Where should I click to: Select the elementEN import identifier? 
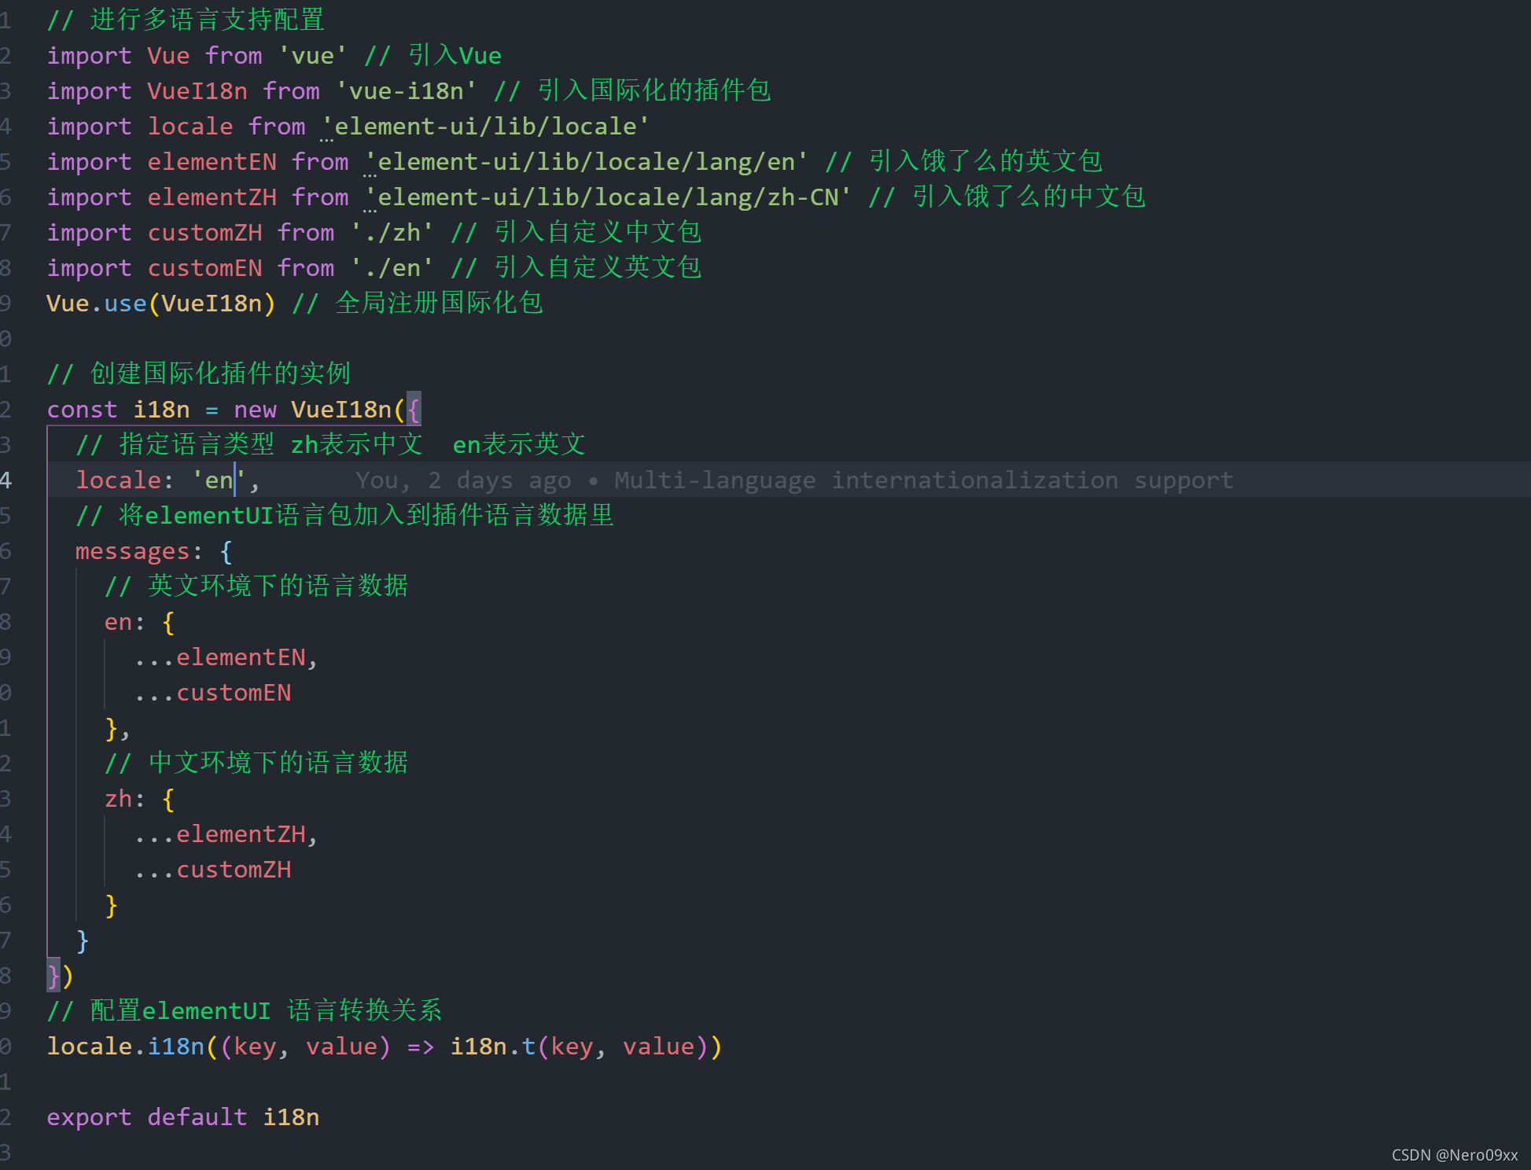tap(212, 162)
